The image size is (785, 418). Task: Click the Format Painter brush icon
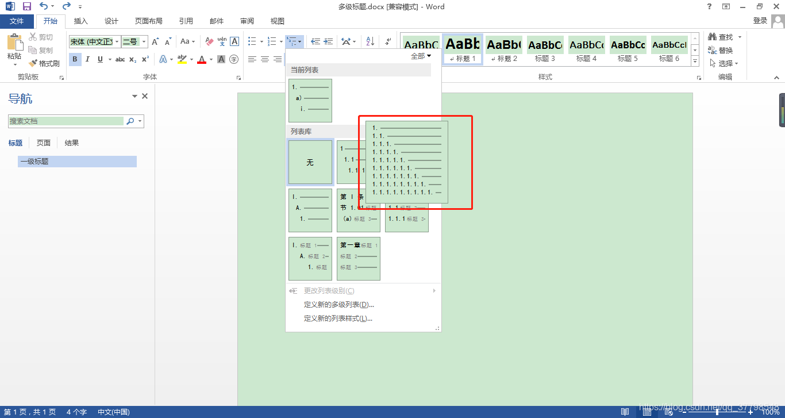(x=33, y=63)
